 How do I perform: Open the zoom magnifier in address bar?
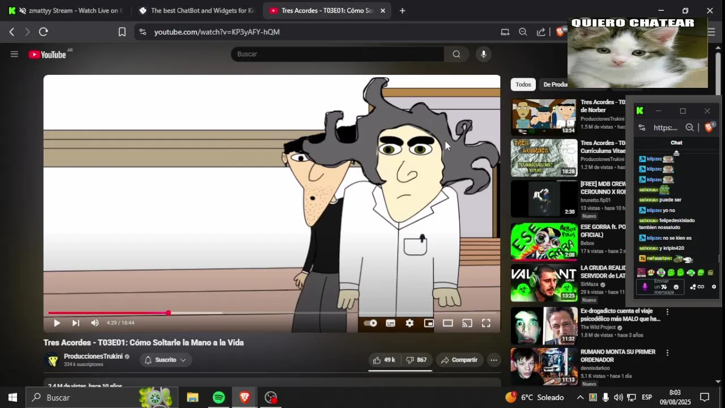pyautogui.click(x=523, y=32)
